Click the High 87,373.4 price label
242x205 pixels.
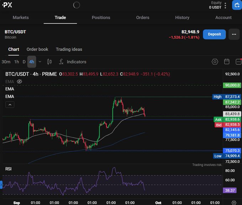pos(227,97)
